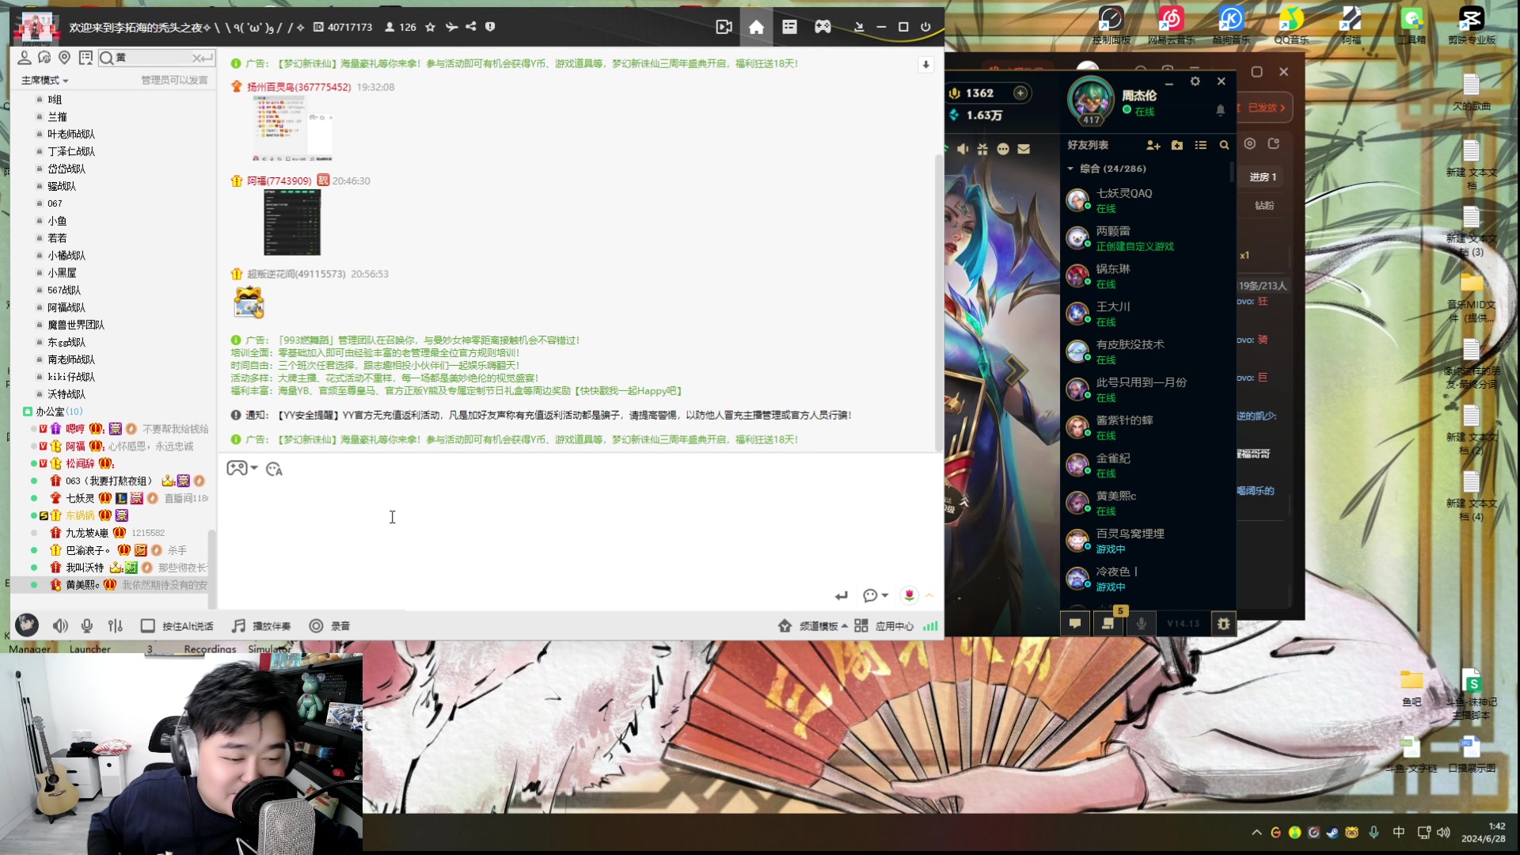
Task: Open friend search magnifier in League client
Action: point(1224,146)
